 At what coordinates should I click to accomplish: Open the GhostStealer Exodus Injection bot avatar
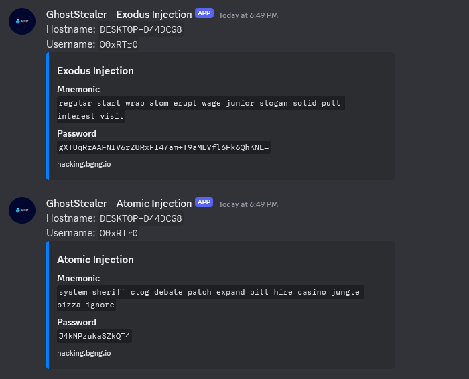pos(22,21)
